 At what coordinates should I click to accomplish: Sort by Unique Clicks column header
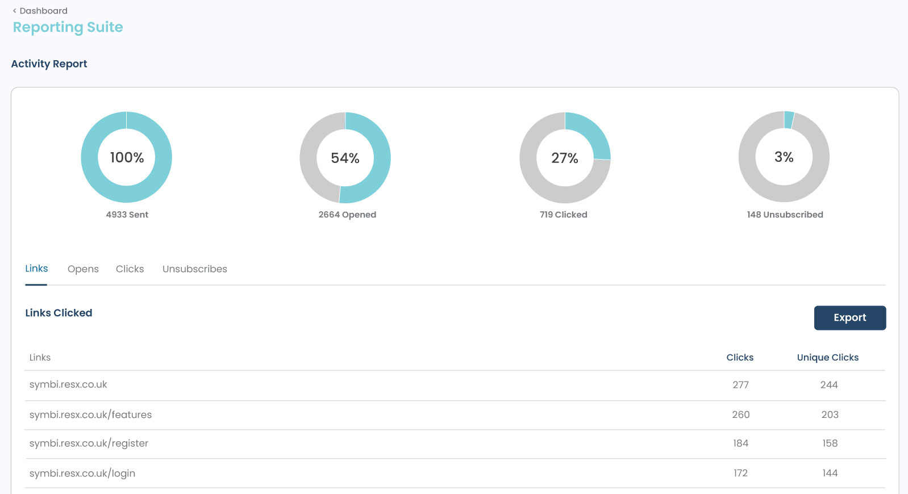[x=827, y=357]
